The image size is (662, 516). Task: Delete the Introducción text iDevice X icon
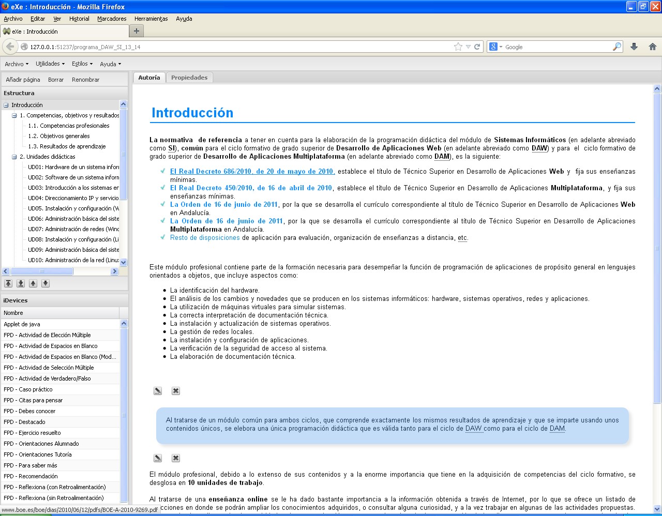point(176,391)
